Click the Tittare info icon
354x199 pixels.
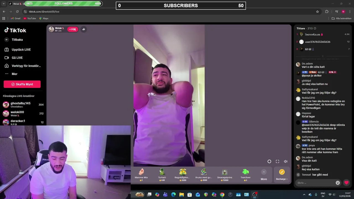point(315,28)
